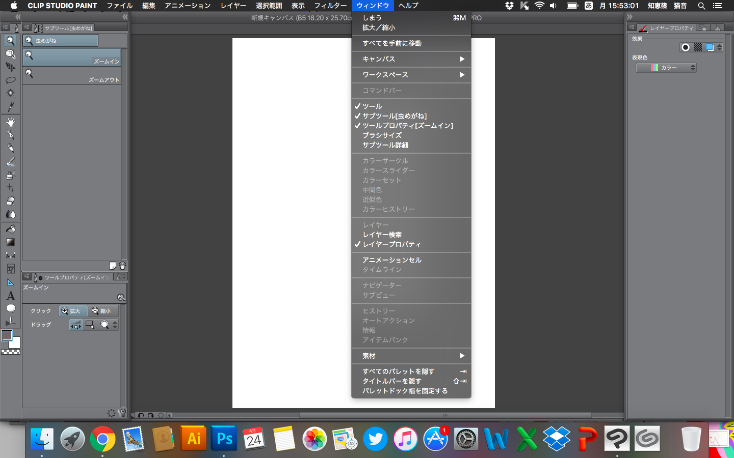Uncheck ツール in the Window menu

pyautogui.click(x=372, y=106)
